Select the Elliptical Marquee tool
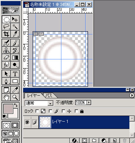The width and height of the screenshot is (135, 143). click(x=6, y=19)
